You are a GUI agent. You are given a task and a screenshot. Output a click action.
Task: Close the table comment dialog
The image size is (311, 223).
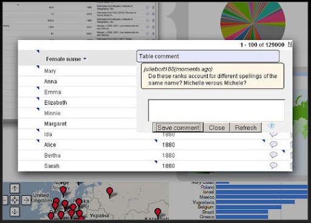pos(217,127)
